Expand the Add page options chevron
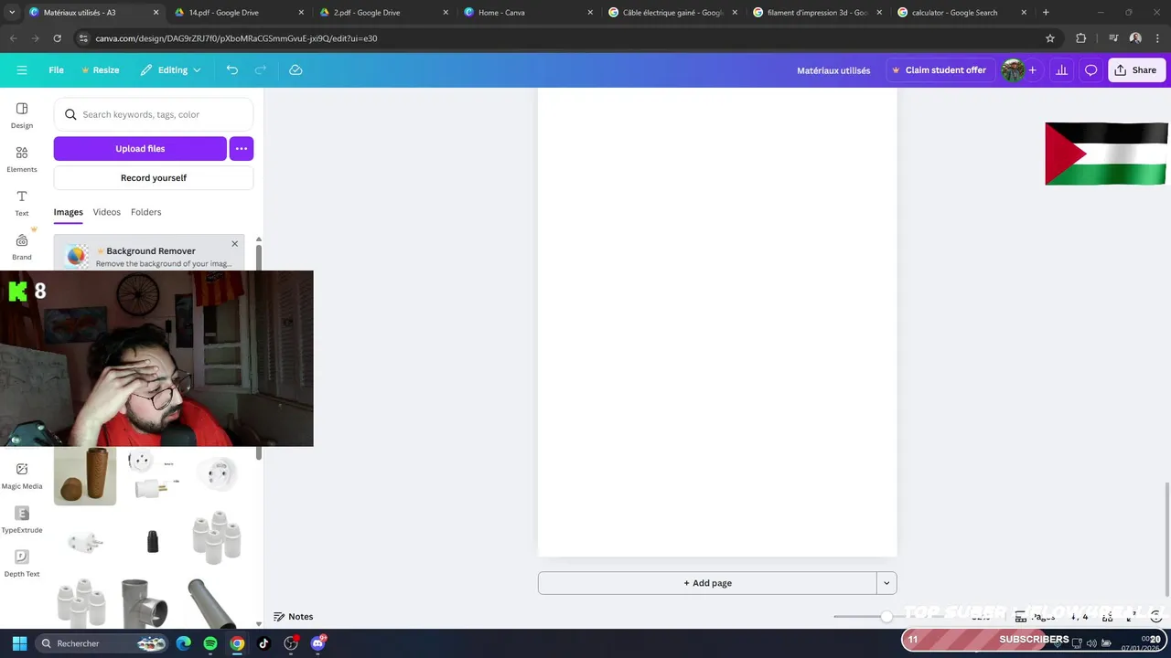 [x=886, y=583]
